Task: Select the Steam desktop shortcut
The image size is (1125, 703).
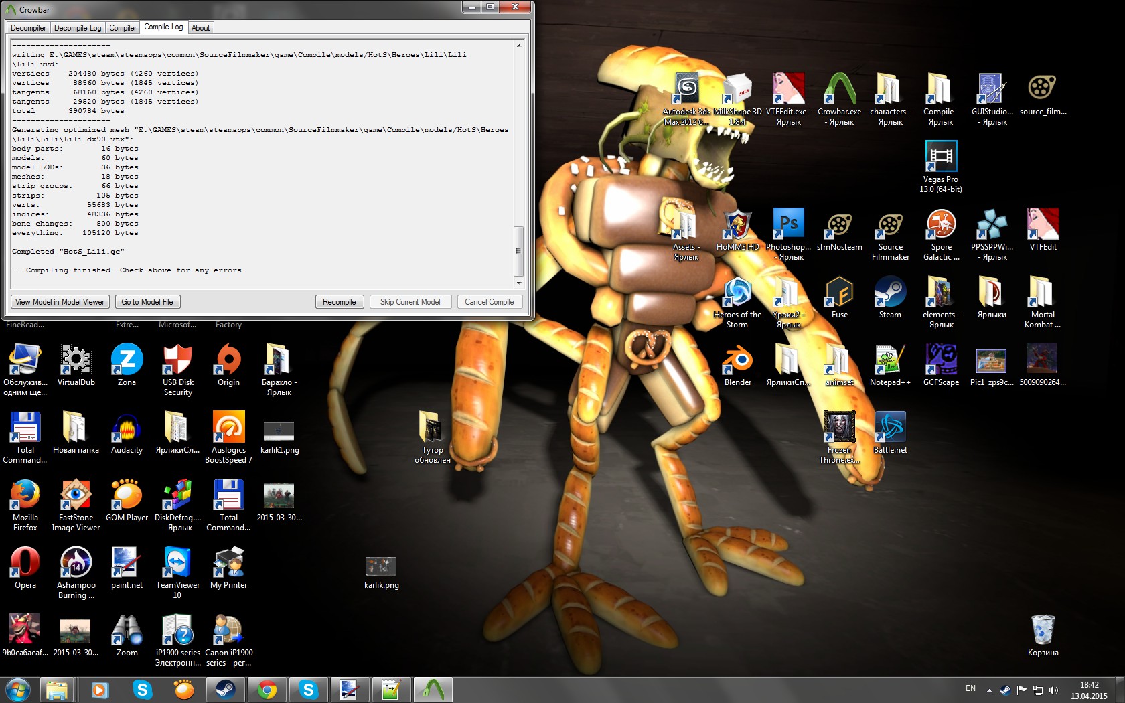Action: tap(890, 297)
